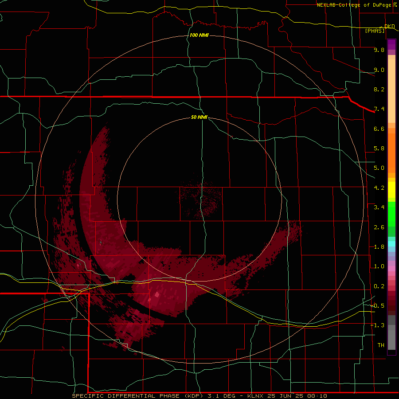
Task: Select the 8.2 scale label
Action: pyautogui.click(x=379, y=89)
